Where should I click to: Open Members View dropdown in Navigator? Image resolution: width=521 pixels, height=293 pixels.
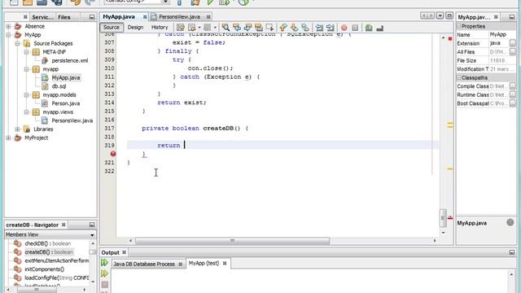coord(92,235)
